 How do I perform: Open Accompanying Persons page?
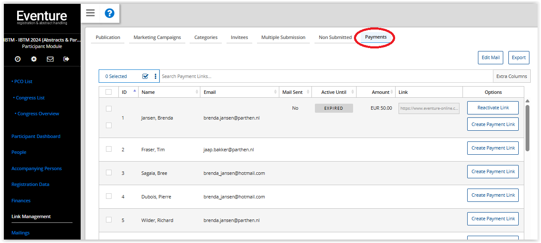(36, 168)
